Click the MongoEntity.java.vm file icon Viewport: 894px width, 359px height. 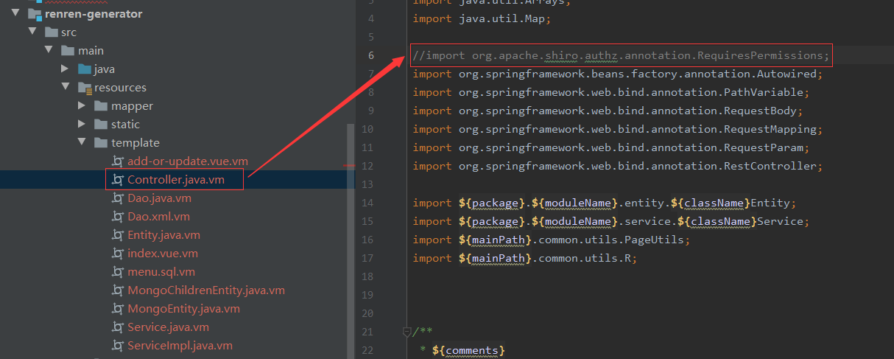(117, 309)
